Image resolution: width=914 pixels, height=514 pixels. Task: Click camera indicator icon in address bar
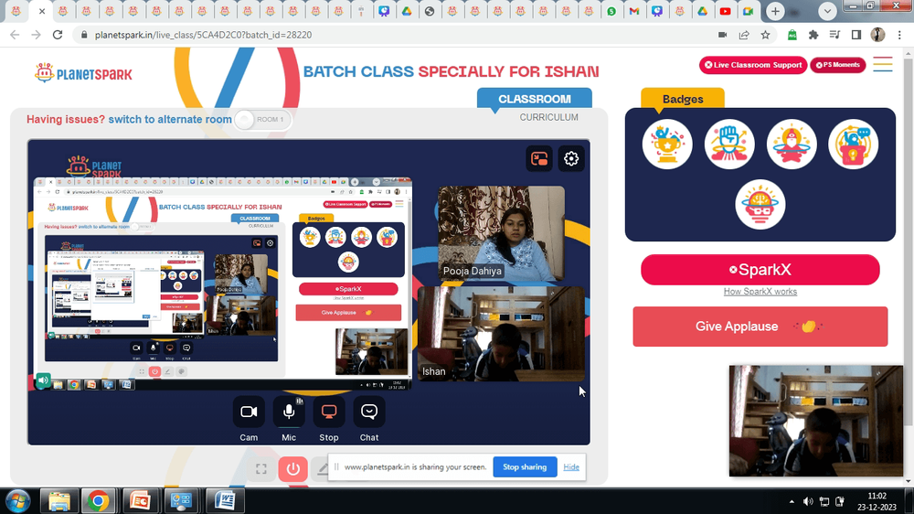[x=722, y=35]
